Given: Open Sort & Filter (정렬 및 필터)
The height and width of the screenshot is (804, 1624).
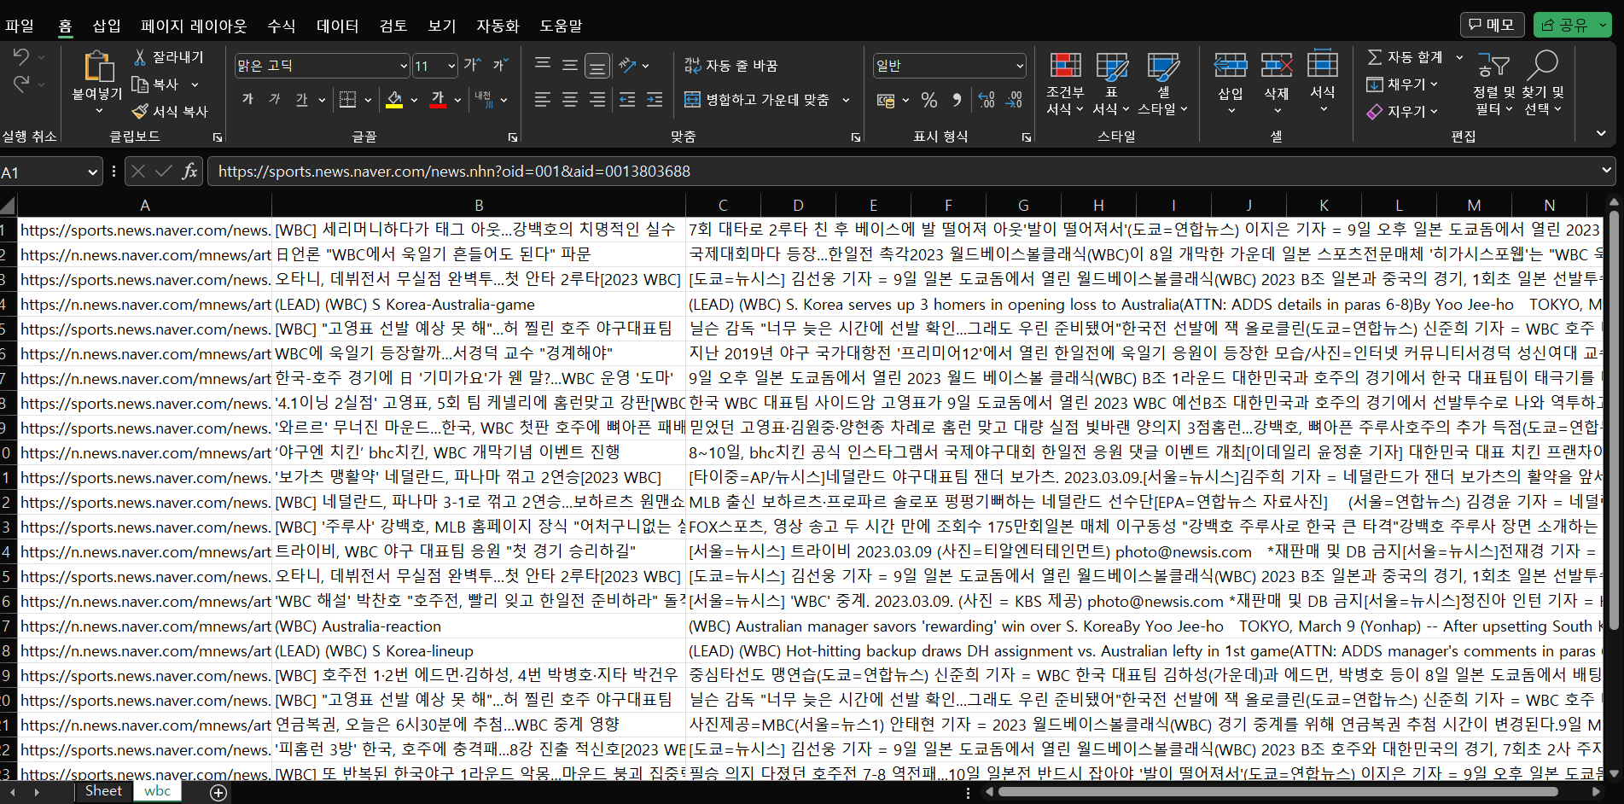Looking at the screenshot, I should click(1493, 84).
